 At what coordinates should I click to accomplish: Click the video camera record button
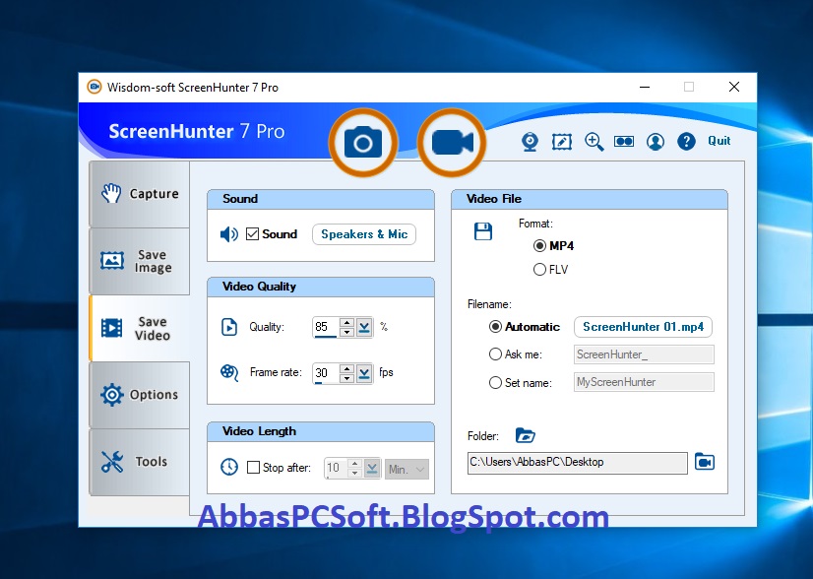(452, 143)
